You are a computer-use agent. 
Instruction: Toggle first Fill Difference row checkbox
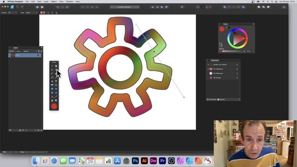(237, 69)
